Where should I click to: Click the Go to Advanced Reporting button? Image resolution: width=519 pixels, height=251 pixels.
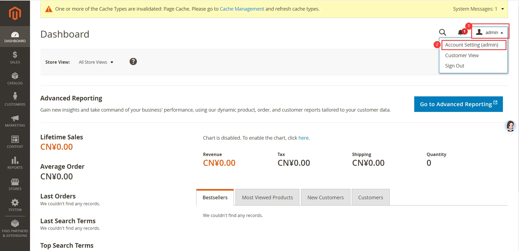click(x=458, y=104)
